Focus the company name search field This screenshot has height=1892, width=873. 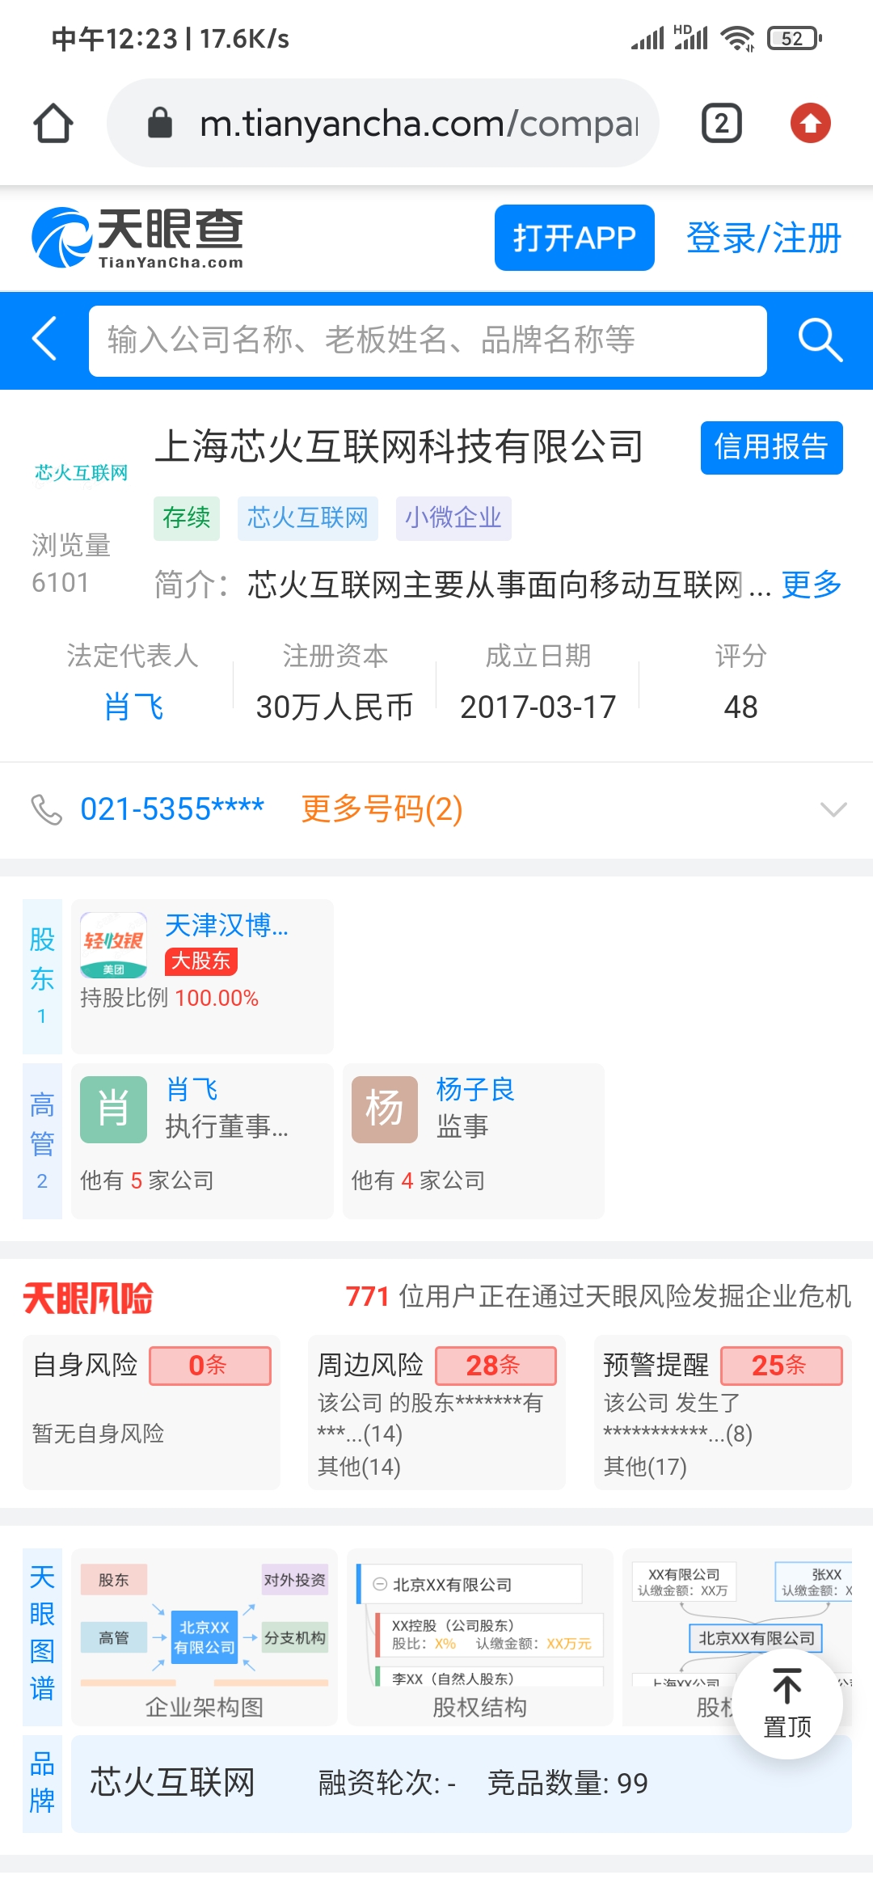click(428, 340)
